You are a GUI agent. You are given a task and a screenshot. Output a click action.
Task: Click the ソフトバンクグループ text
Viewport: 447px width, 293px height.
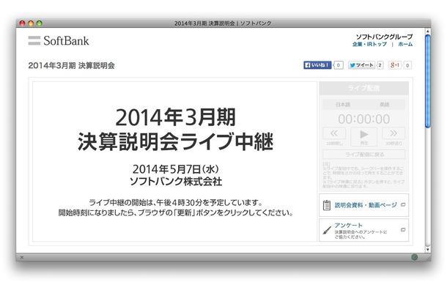tap(384, 37)
